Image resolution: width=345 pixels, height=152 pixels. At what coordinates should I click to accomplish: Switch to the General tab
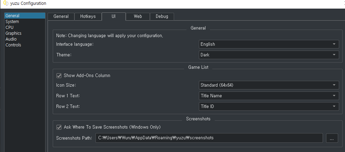point(61,17)
